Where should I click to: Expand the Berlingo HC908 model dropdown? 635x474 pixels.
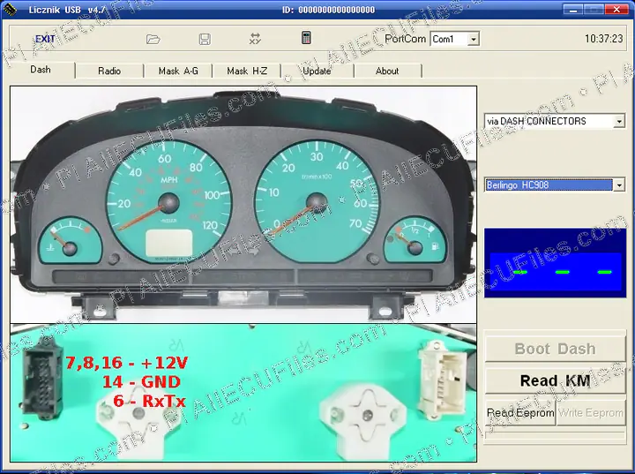pyautogui.click(x=619, y=185)
